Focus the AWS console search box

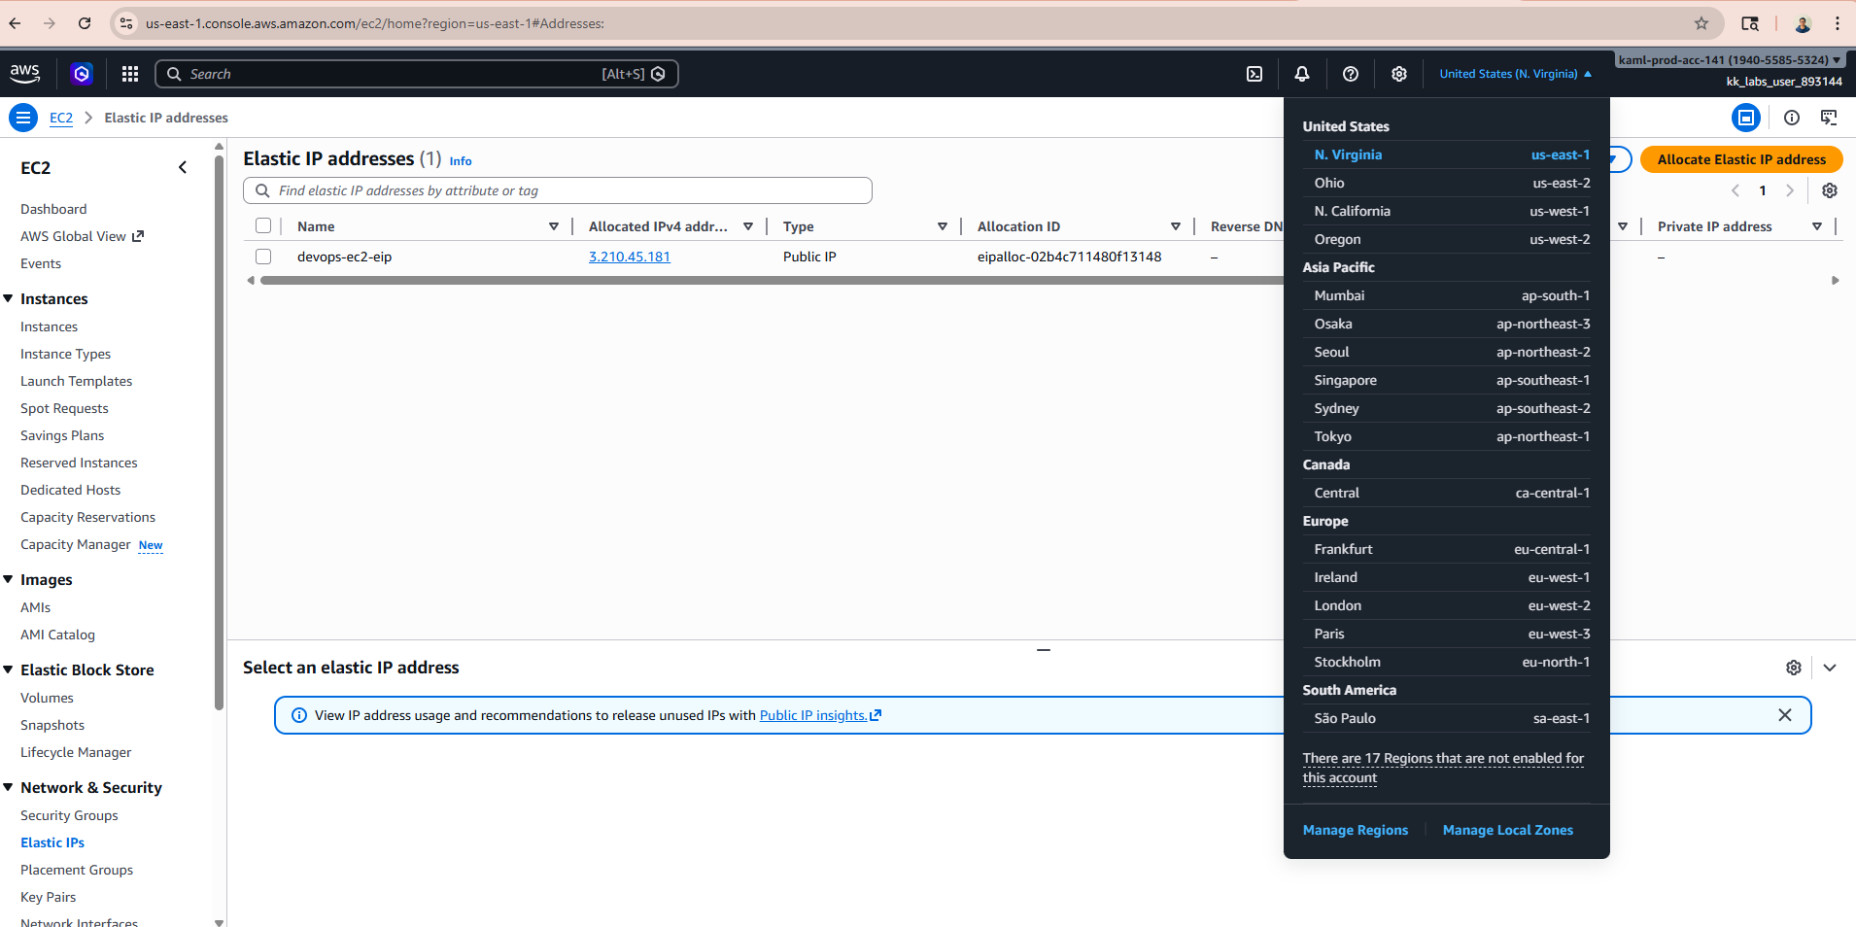tap(417, 74)
